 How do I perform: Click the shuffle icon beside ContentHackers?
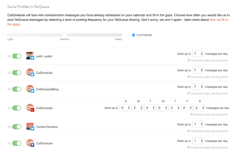tap(9, 127)
